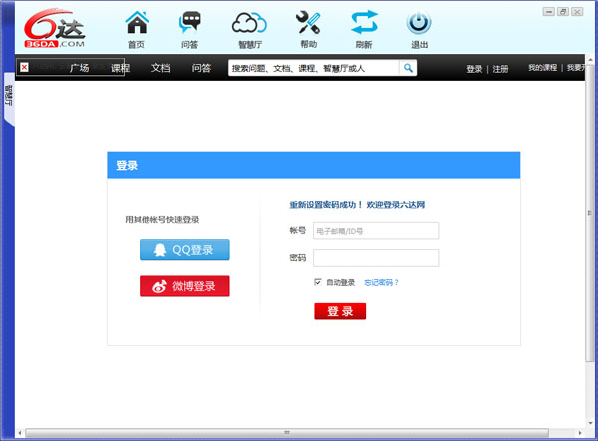Switch to the 课程 navigation tab
Screen dimensions: 598x441
(x=120, y=68)
